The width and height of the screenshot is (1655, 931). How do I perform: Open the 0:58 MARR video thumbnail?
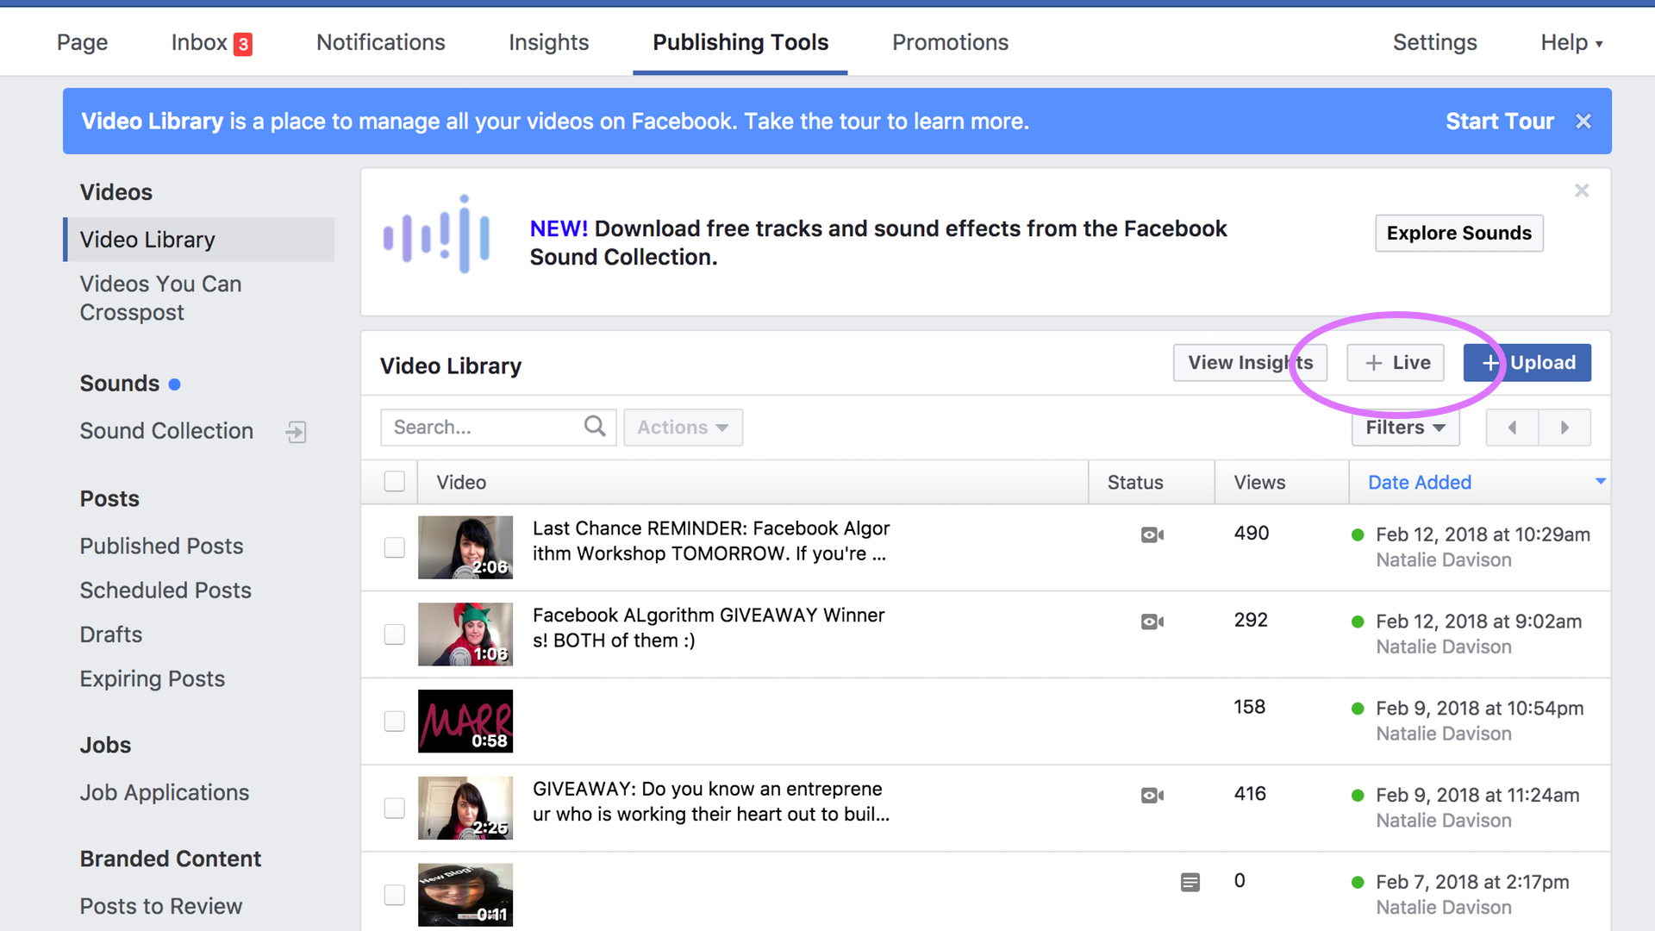pos(465,721)
